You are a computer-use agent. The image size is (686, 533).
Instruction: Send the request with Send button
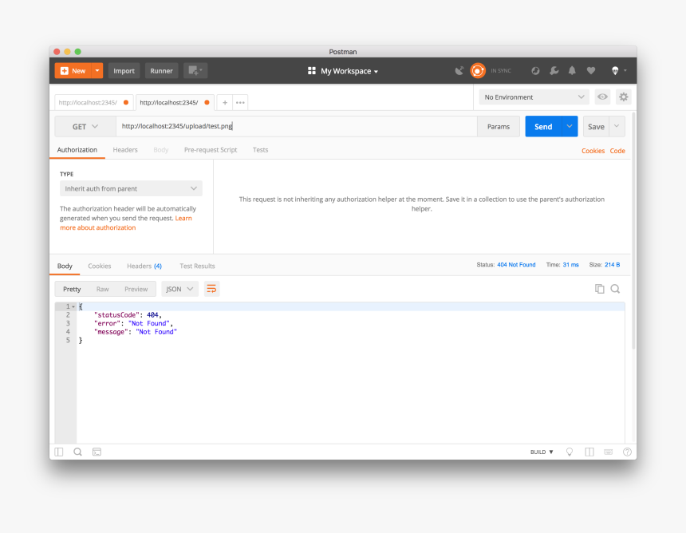(x=543, y=126)
